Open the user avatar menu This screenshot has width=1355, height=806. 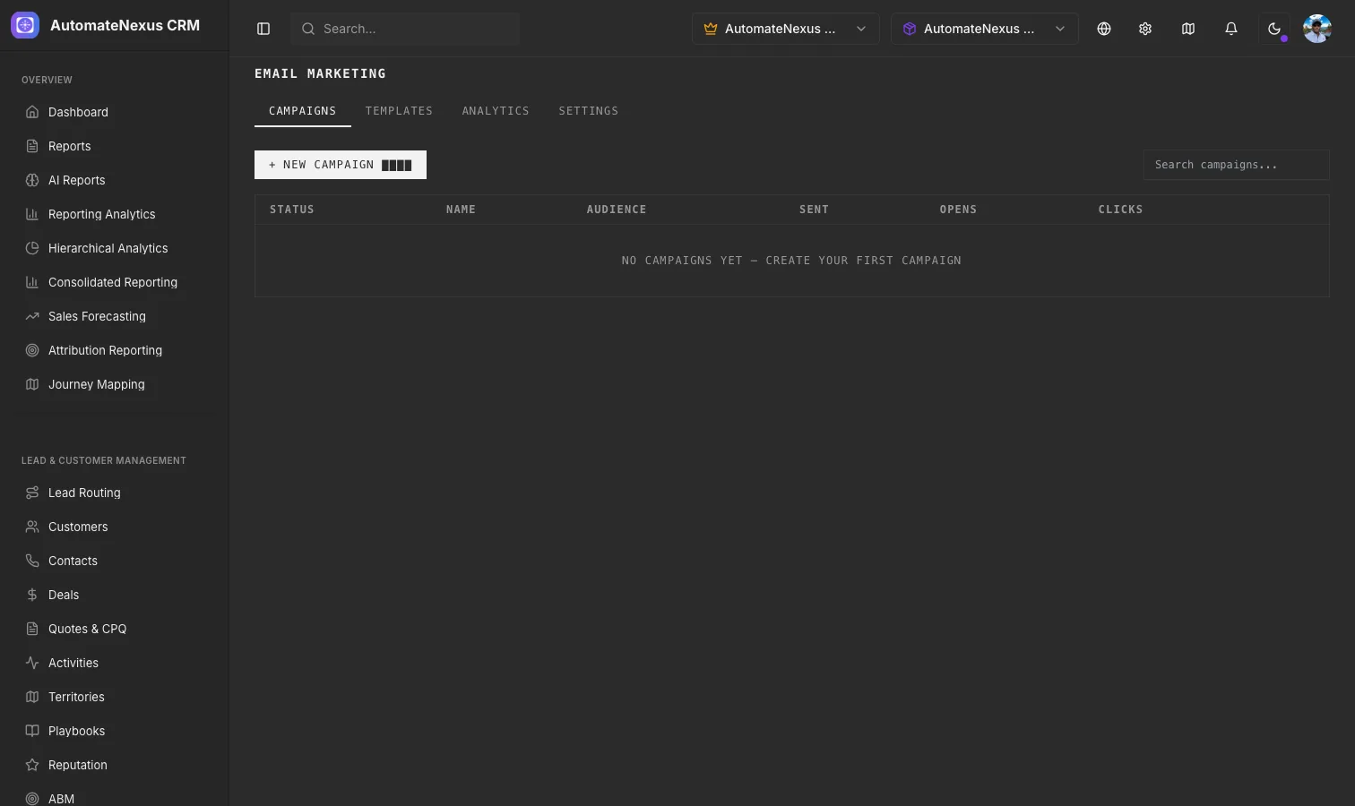pos(1317,29)
